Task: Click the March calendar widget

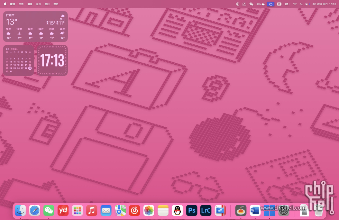Action: point(18,60)
